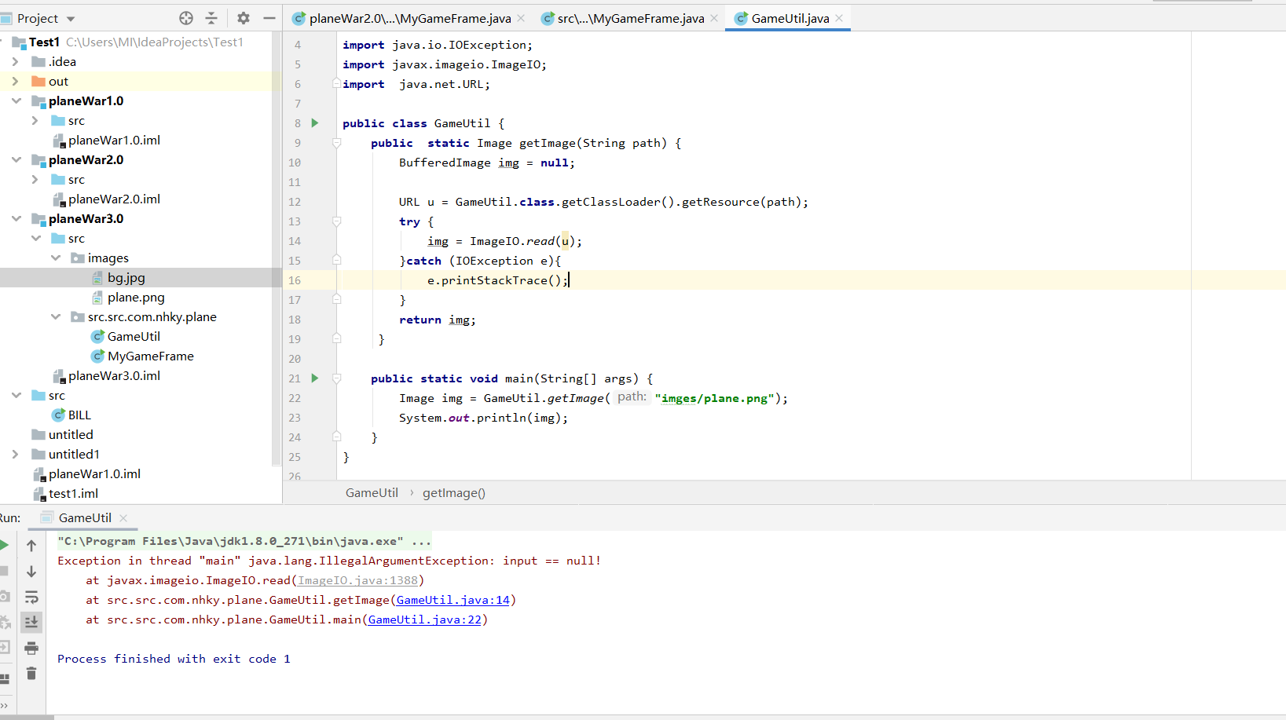Rerun GameUtil with green play icon

4,545
